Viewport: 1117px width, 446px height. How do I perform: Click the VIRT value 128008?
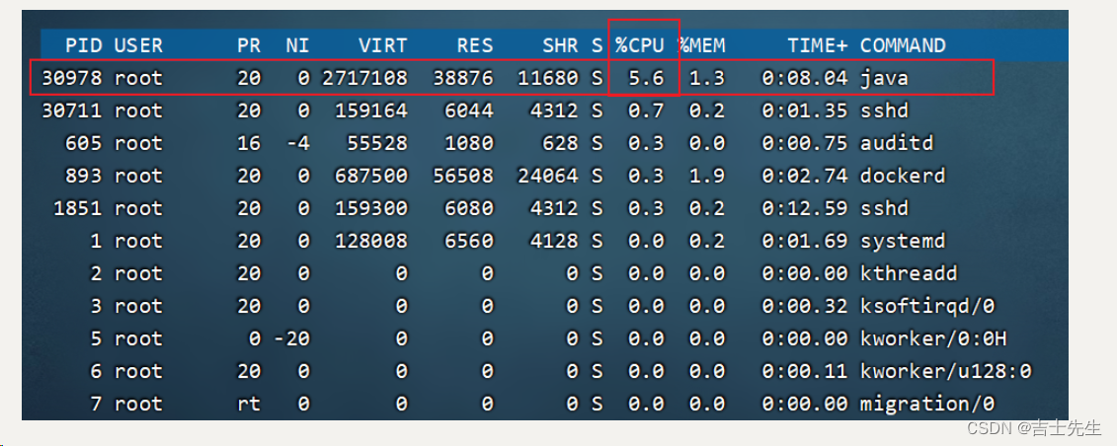(x=371, y=241)
